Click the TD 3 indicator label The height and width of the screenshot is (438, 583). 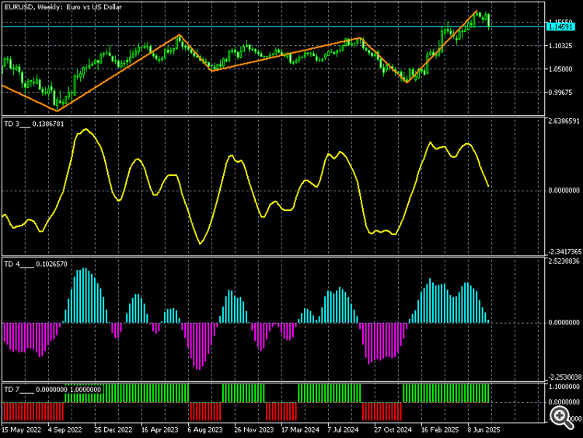point(34,124)
